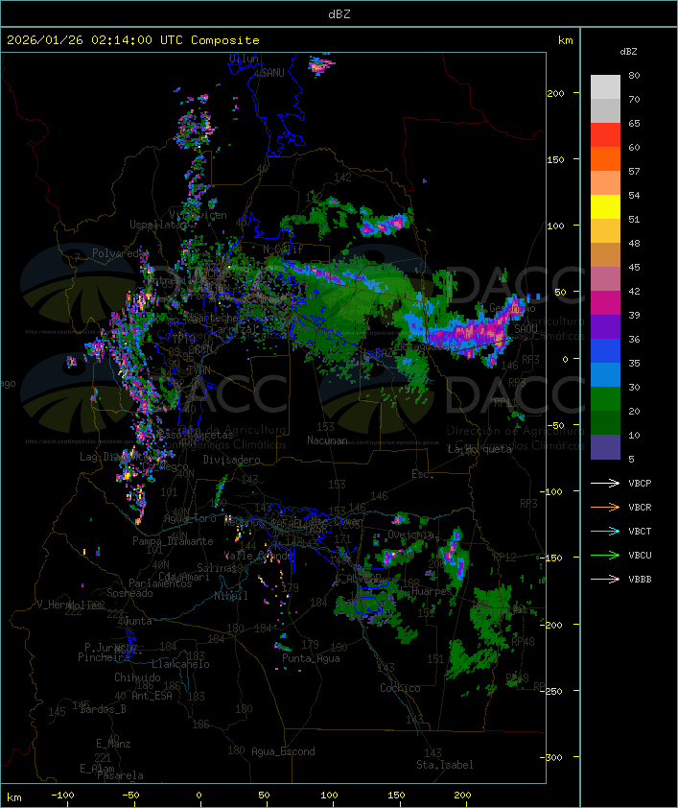
Task: Pick the light blue swatch below 35
Action: click(x=605, y=375)
